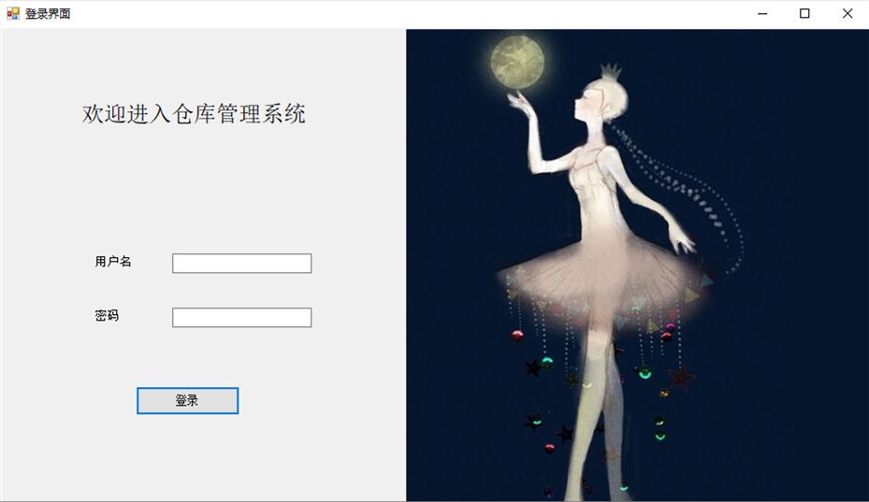Image resolution: width=869 pixels, height=502 pixels.
Task: Focus the 用户名 text box
Action: (241, 264)
